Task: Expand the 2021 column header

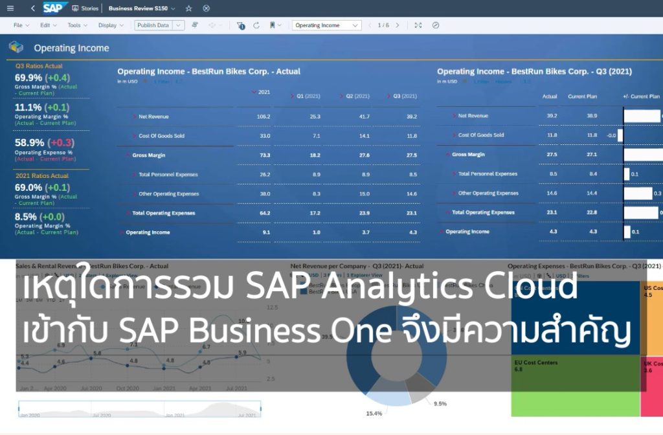Action: pyautogui.click(x=254, y=92)
